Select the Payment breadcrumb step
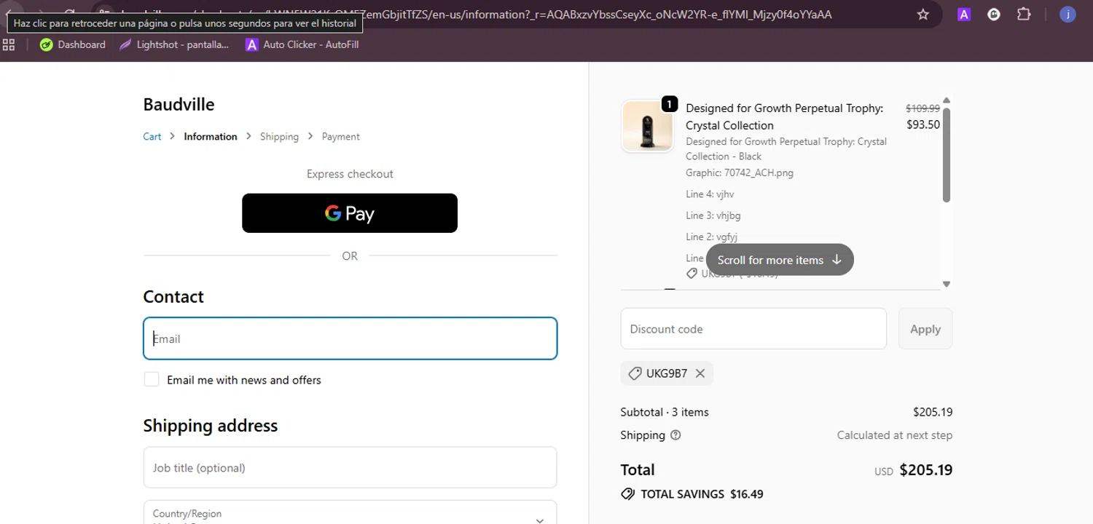Image resolution: width=1093 pixels, height=524 pixels. (x=341, y=136)
